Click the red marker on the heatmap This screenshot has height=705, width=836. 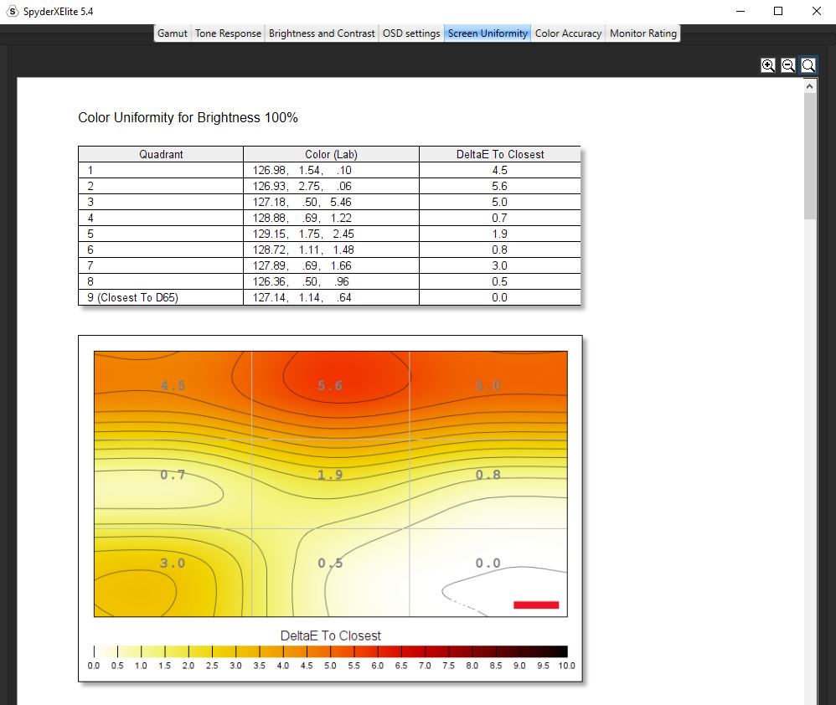point(535,605)
